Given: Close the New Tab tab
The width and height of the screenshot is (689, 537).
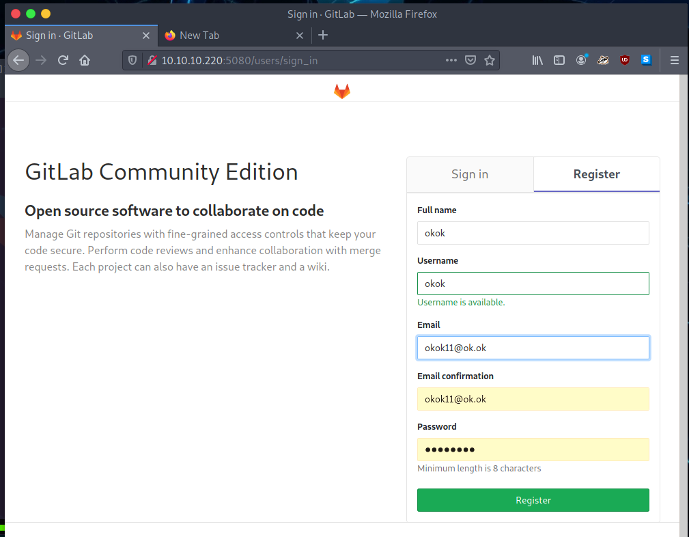Looking at the screenshot, I should (300, 36).
